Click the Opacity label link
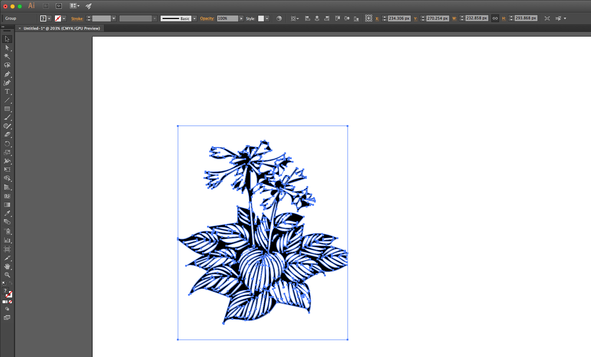Screen dimensions: 591x357 pos(207,19)
